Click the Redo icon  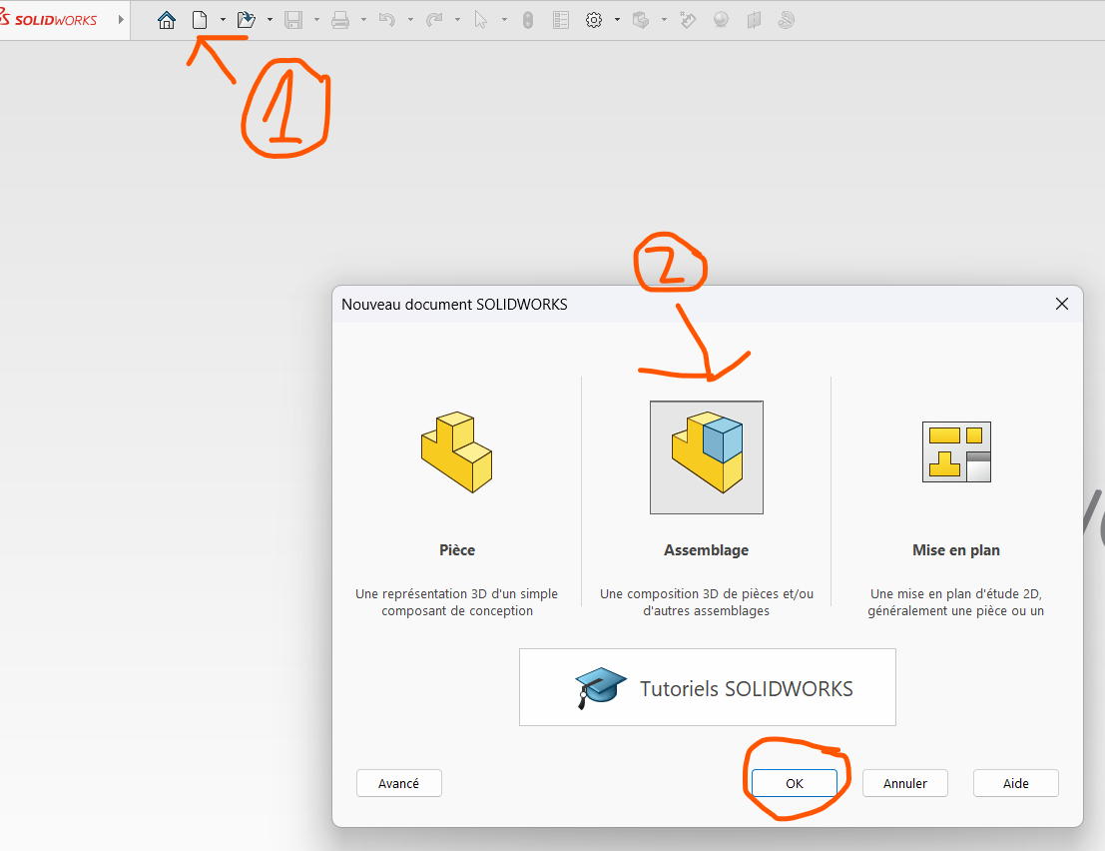coord(434,20)
